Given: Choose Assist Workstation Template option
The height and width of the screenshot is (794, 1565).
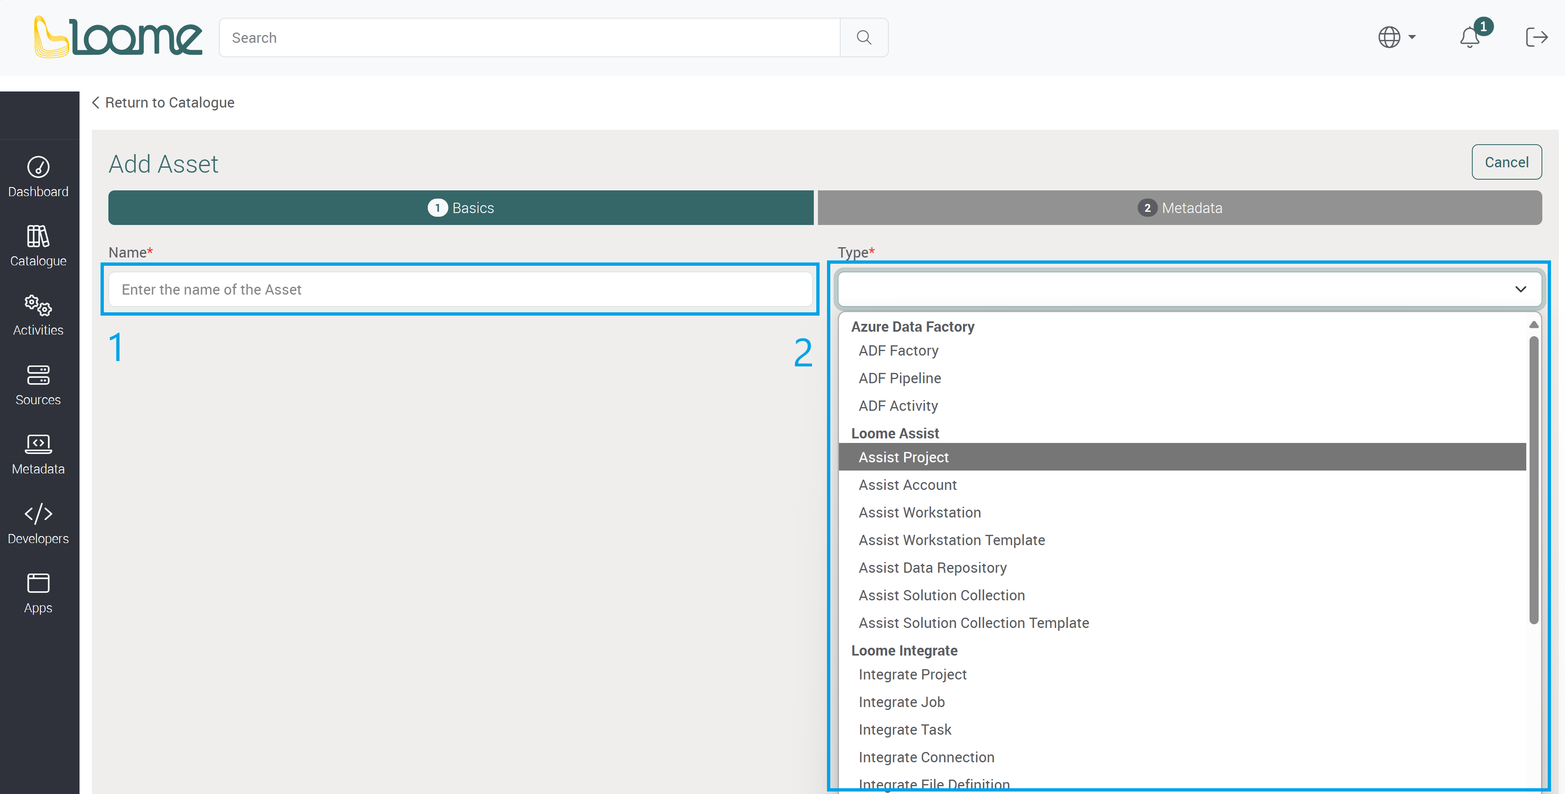Looking at the screenshot, I should [1182, 540].
